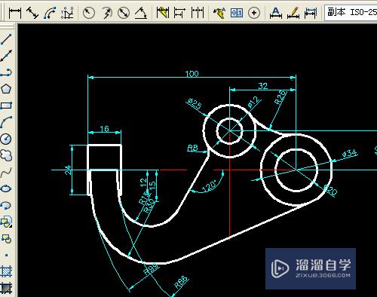Pick the Revision Cloud tool
The width and height of the screenshot is (377, 297).
pos(6,155)
